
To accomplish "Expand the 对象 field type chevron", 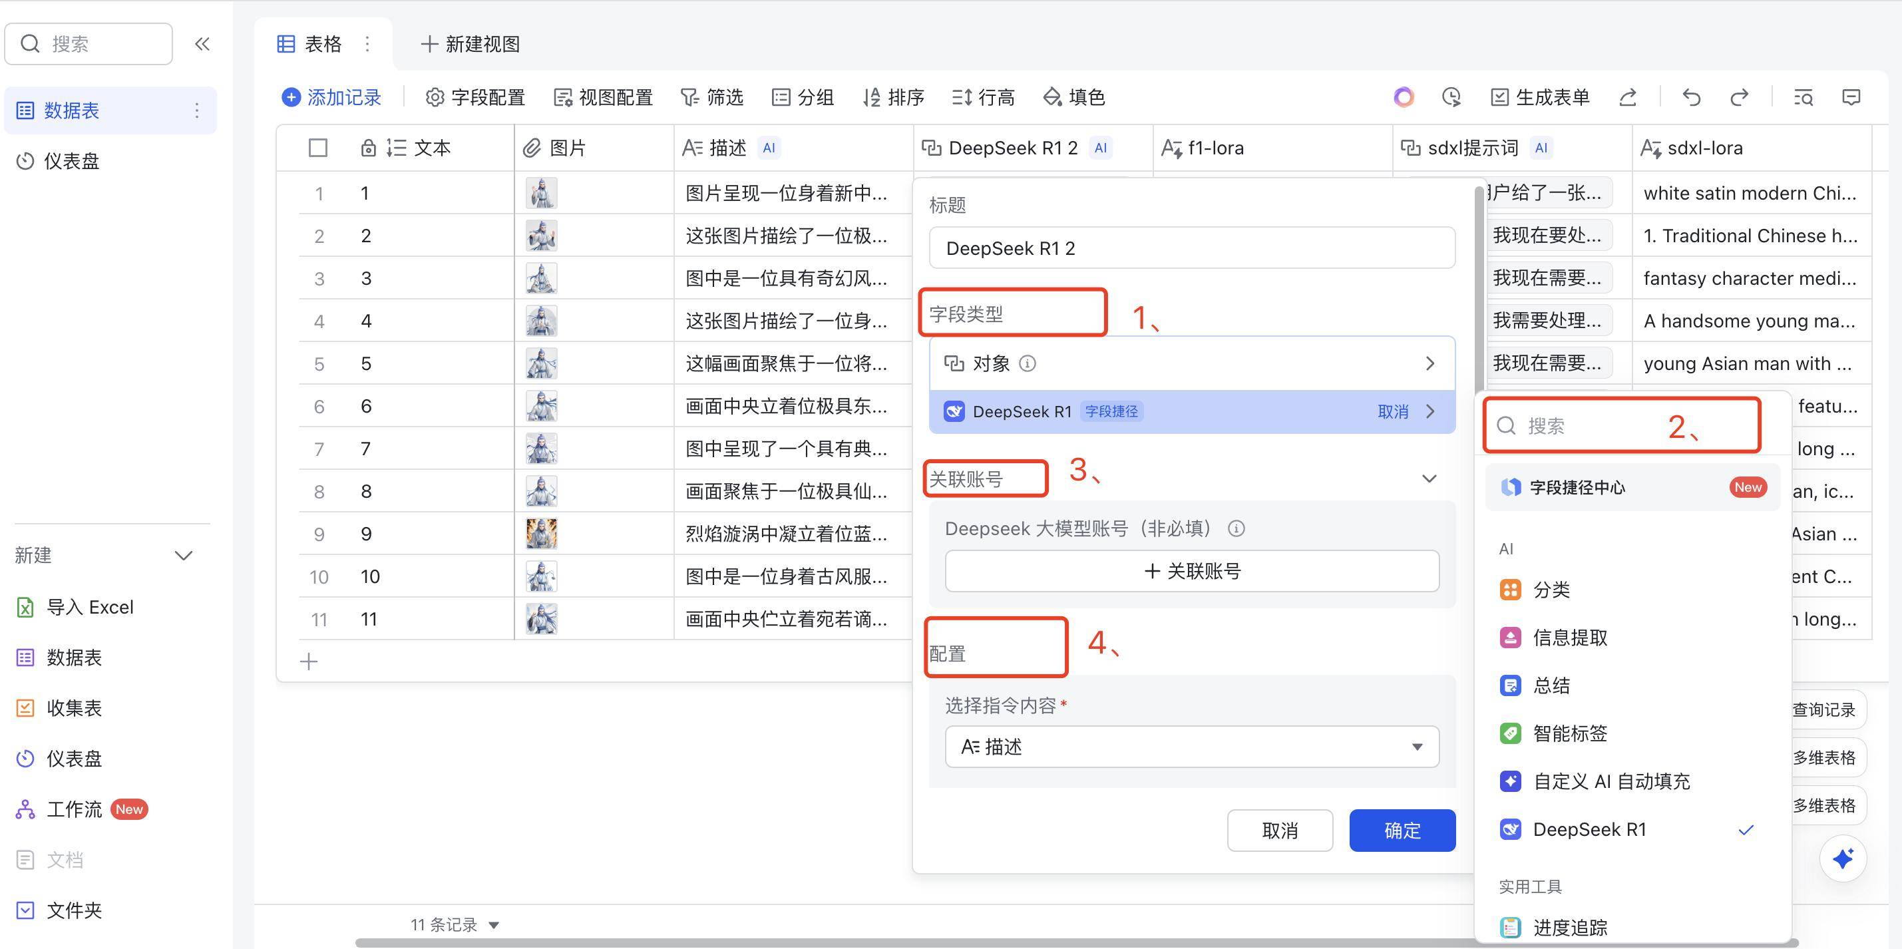I will click(x=1430, y=363).
